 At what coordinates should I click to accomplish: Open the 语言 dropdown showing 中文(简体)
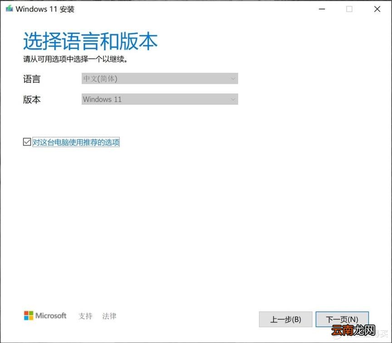point(160,78)
